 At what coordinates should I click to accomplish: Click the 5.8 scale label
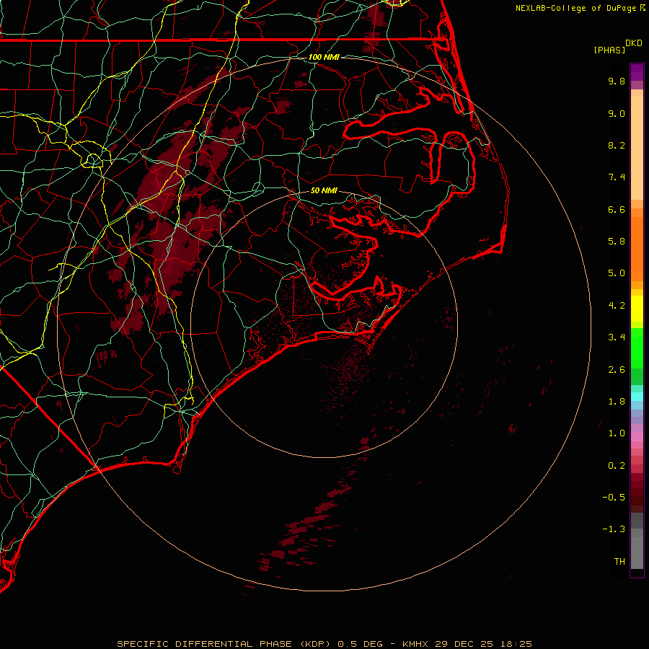[617, 242]
